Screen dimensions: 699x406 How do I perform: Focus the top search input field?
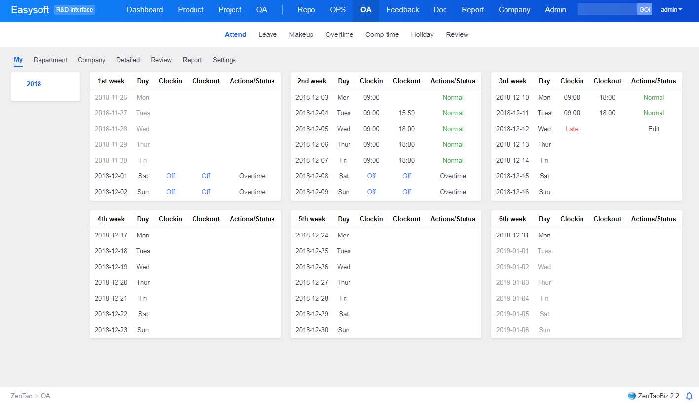click(x=607, y=10)
